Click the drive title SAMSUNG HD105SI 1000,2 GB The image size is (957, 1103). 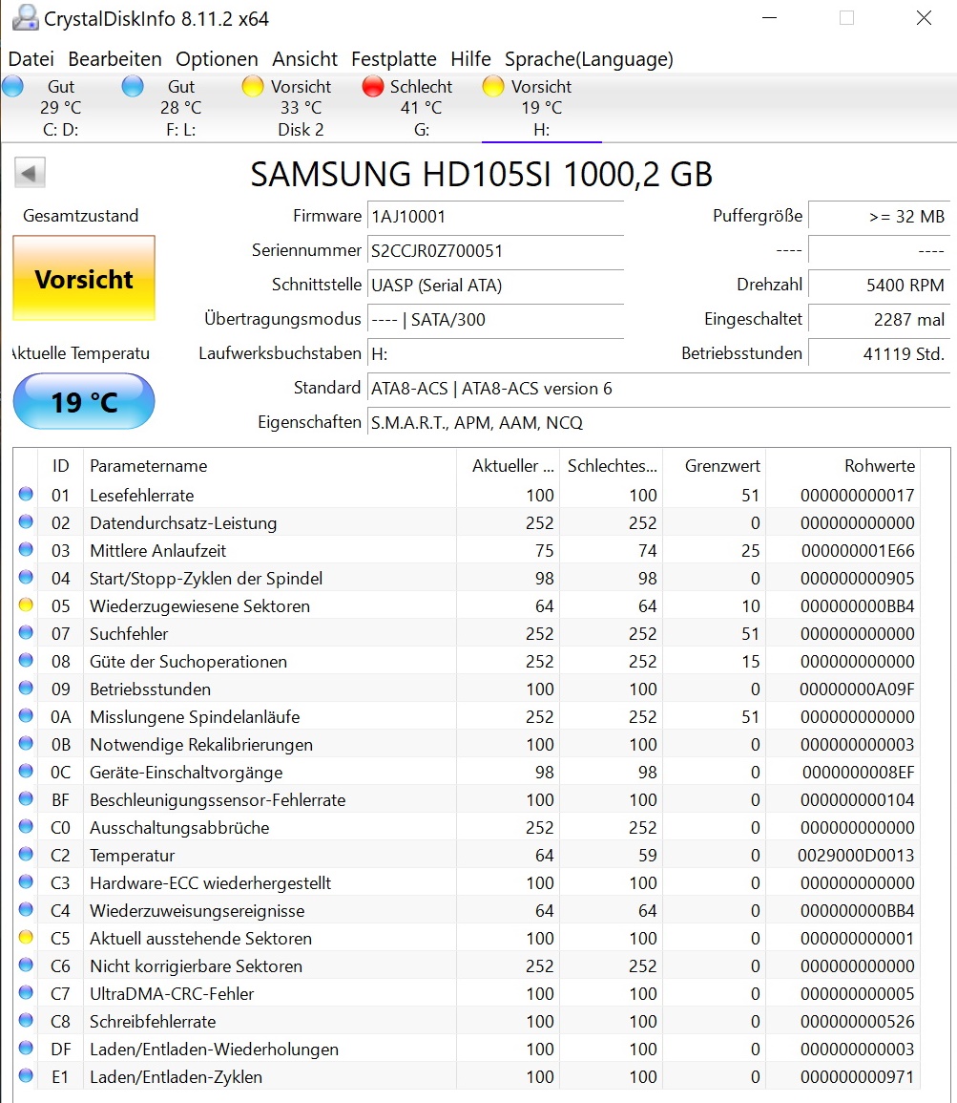click(481, 174)
